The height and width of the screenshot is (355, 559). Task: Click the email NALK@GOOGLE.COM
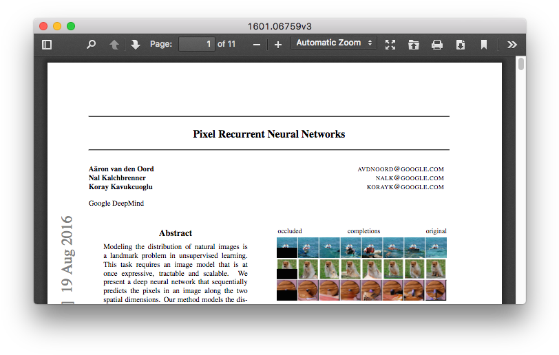point(410,178)
